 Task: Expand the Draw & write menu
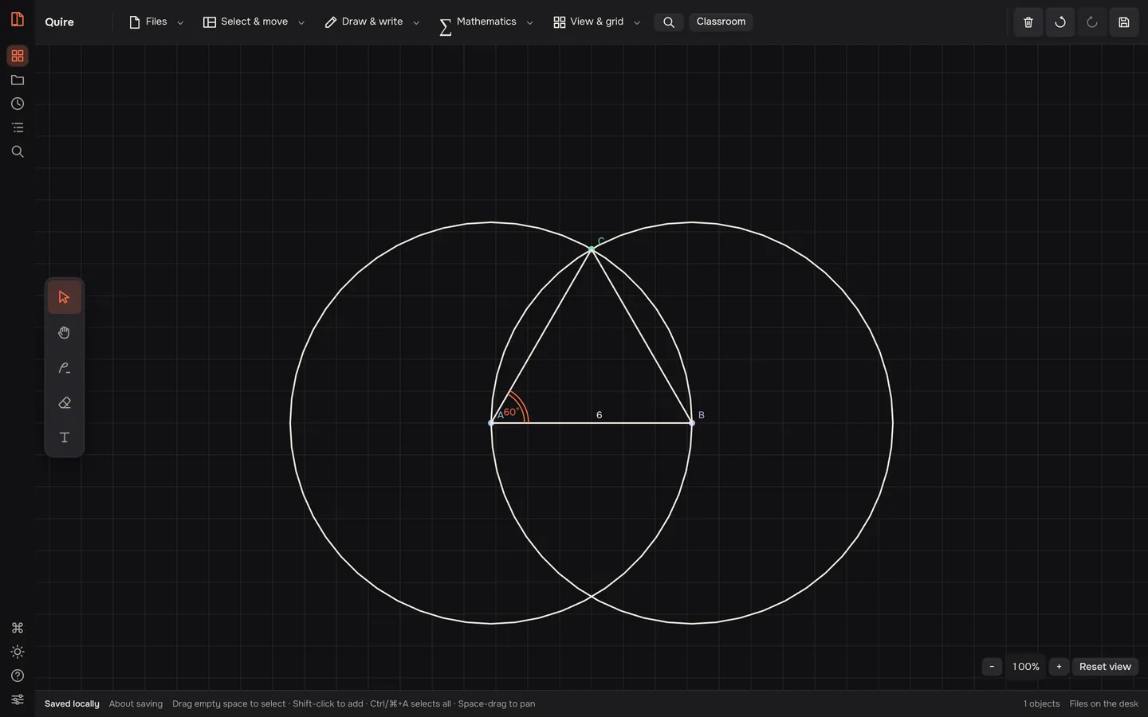[372, 22]
